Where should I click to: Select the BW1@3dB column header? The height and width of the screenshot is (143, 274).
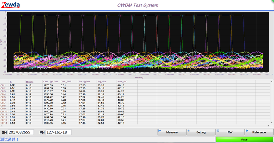pyautogui.click(x=84, y=82)
